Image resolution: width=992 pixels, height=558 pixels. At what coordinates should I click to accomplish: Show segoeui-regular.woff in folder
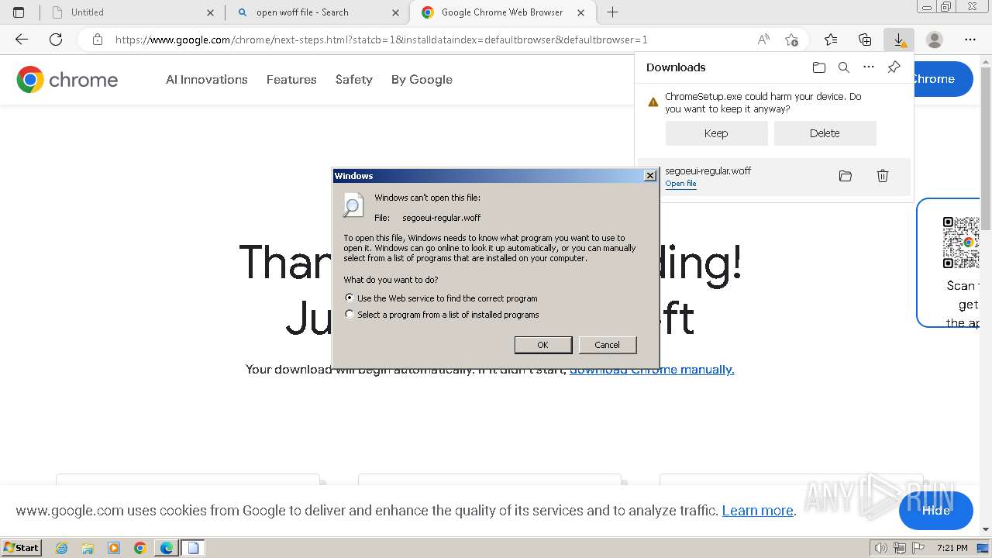[x=846, y=176]
